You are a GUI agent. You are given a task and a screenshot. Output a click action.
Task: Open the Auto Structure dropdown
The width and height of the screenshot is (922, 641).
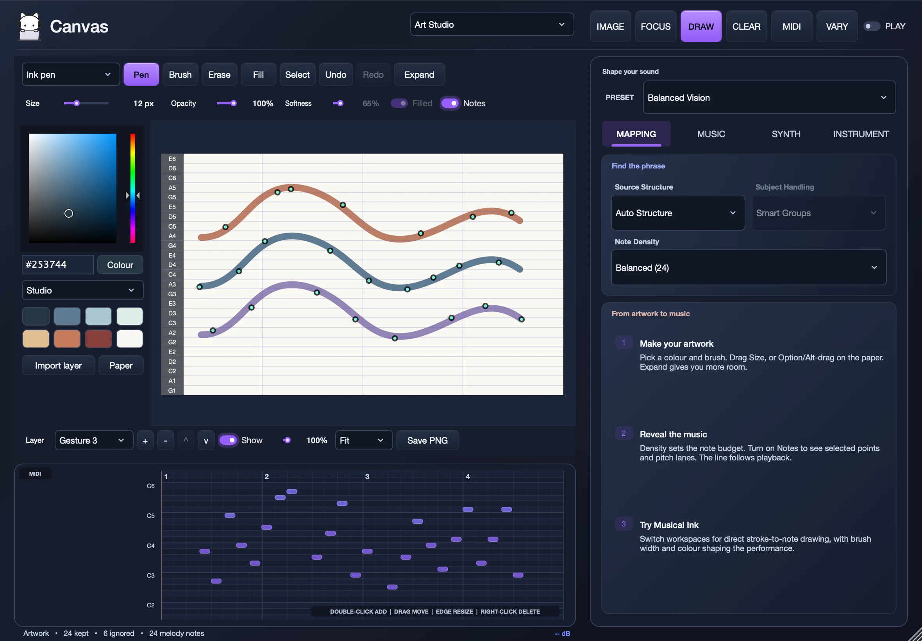[677, 213]
